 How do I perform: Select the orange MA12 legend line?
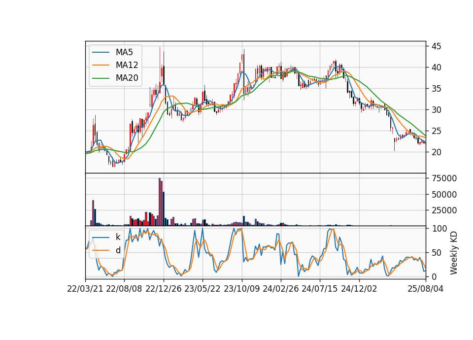click(101, 65)
